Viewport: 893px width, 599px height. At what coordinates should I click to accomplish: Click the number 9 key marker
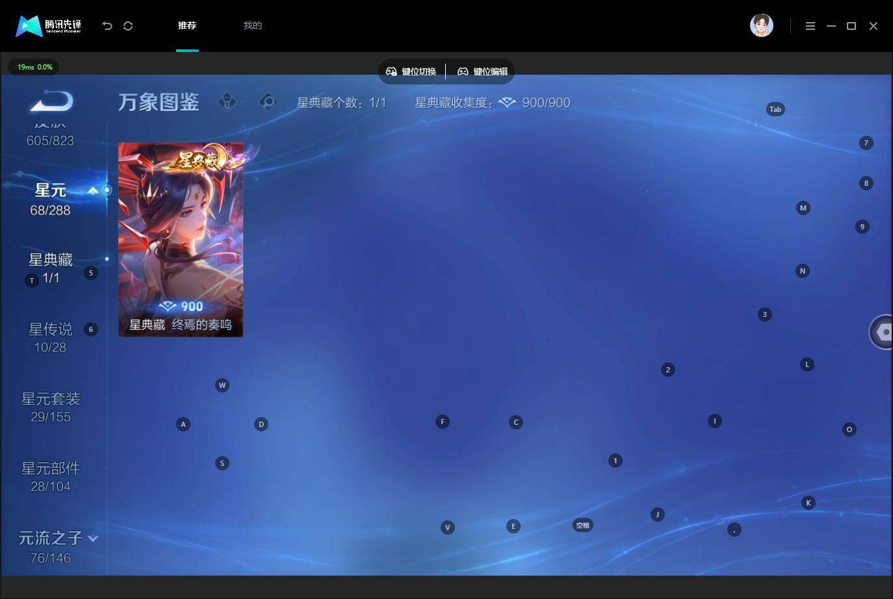(x=862, y=227)
